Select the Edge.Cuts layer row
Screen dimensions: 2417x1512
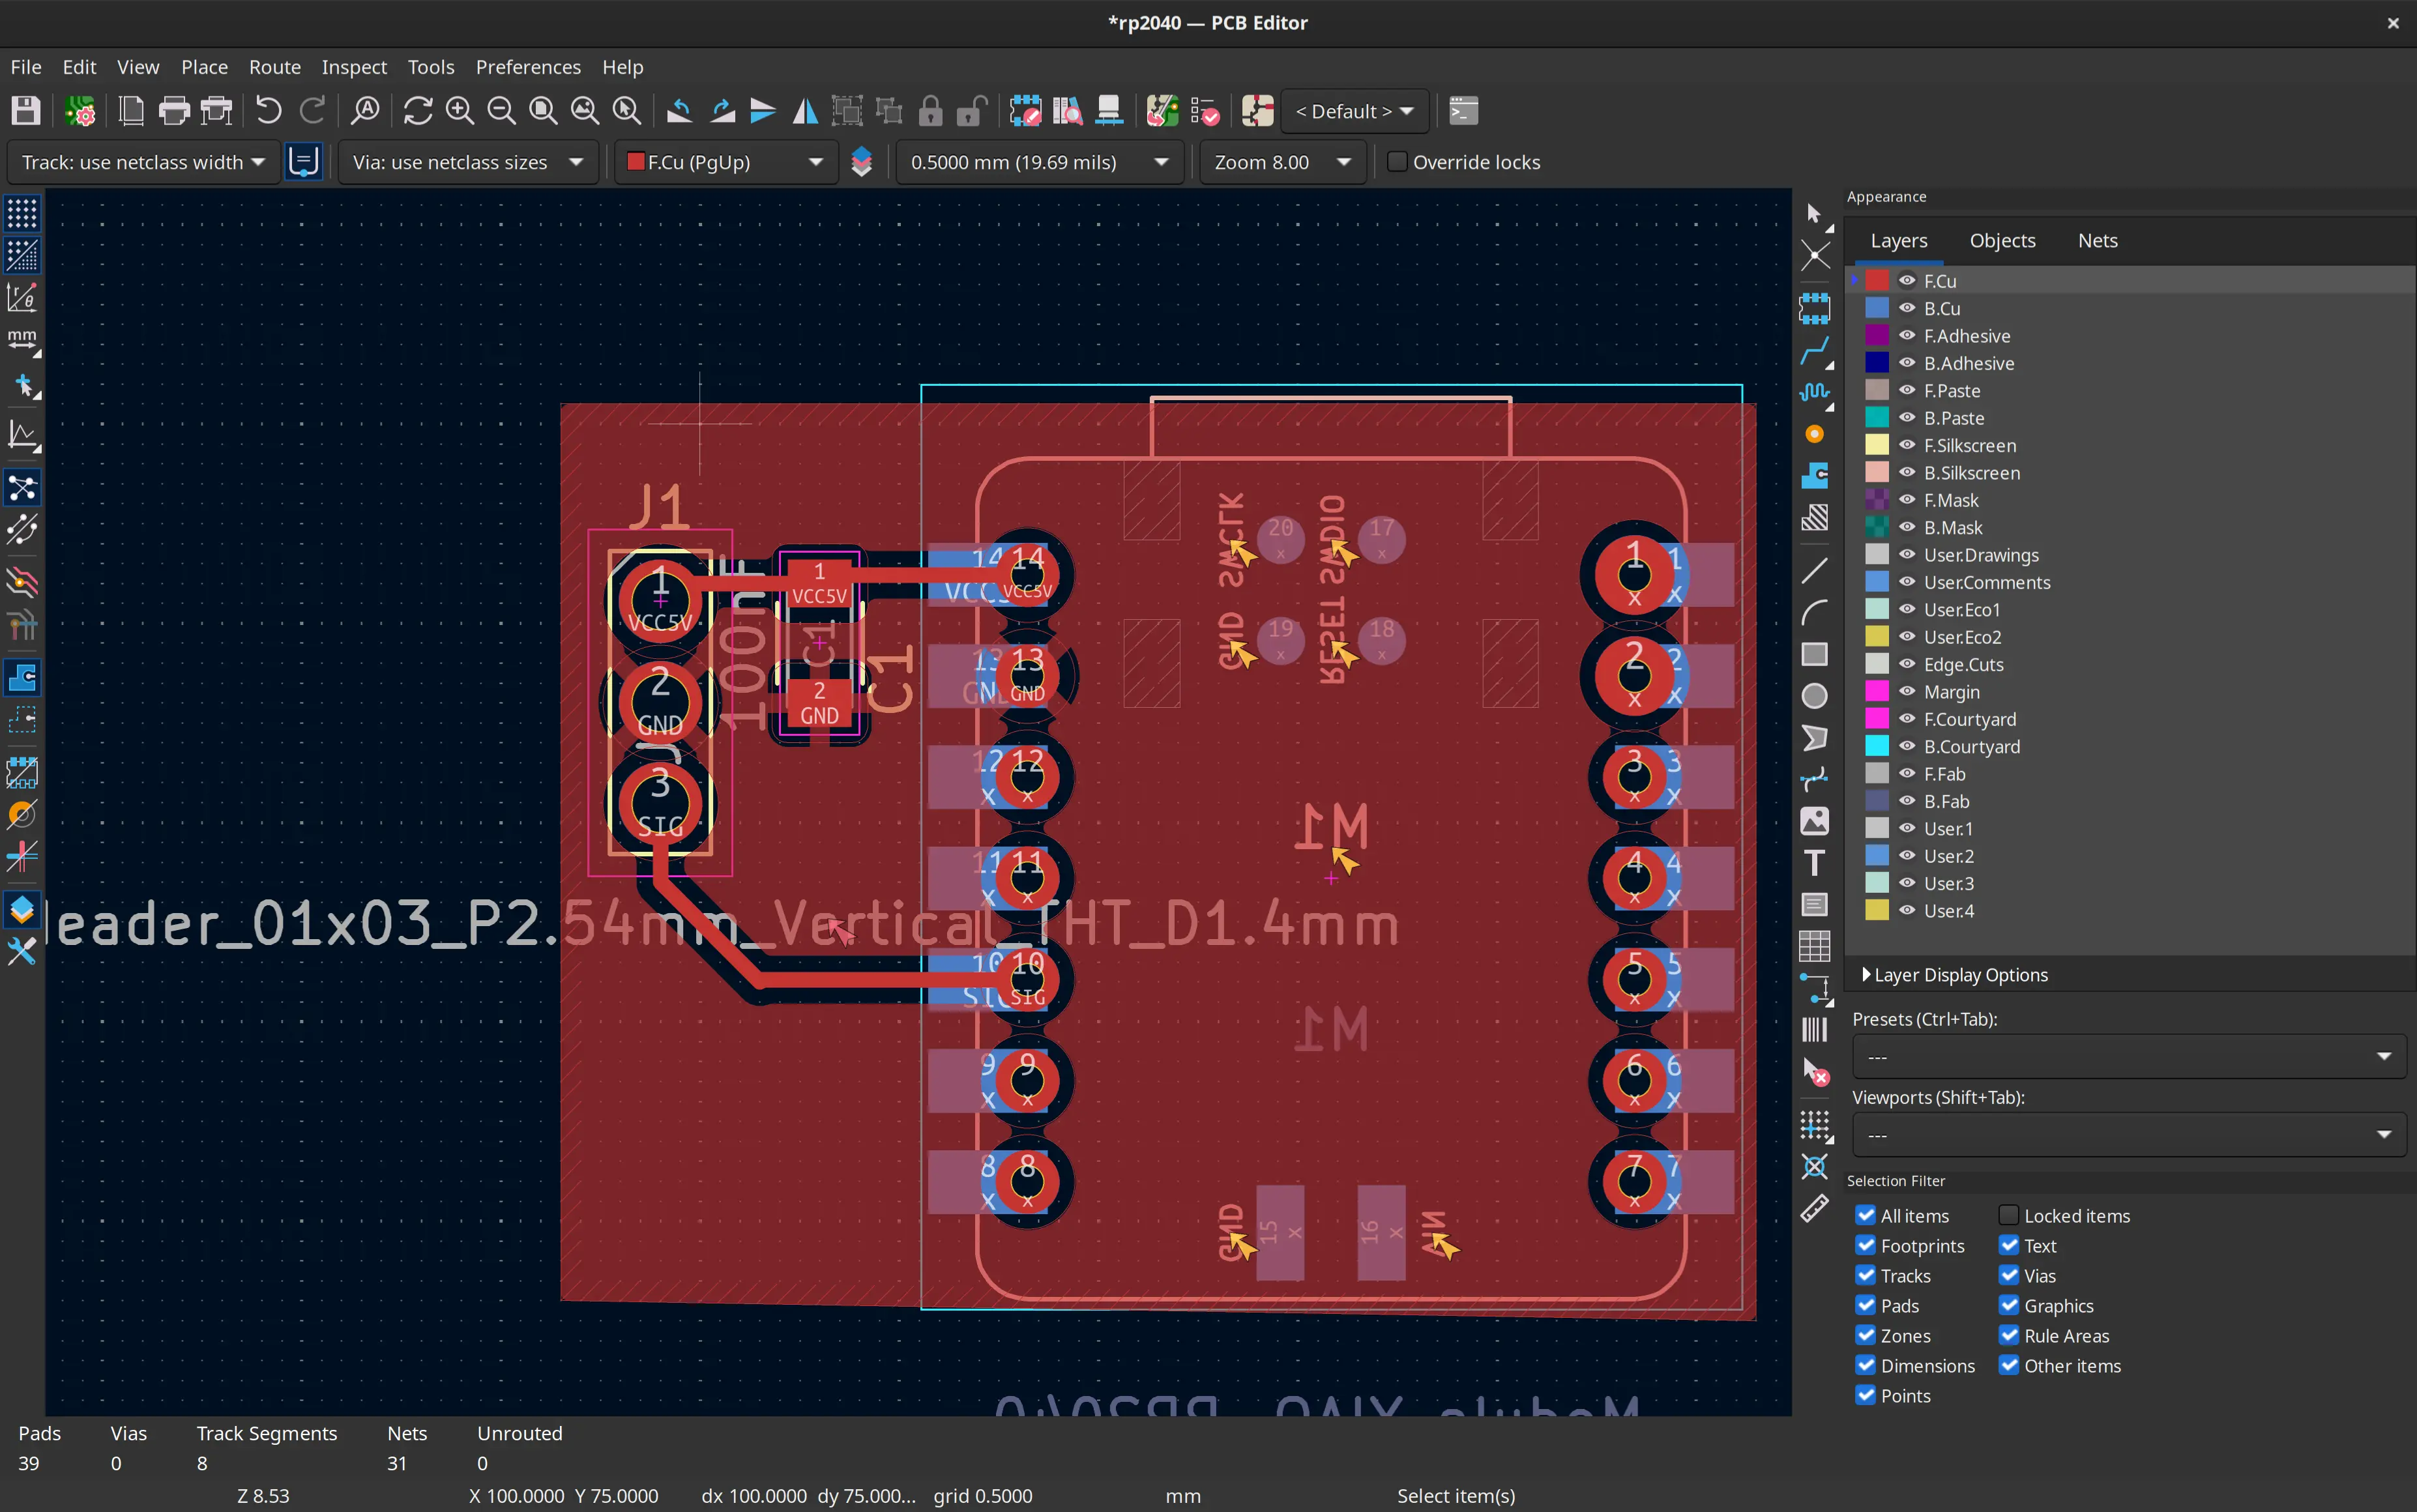coord(1963,664)
